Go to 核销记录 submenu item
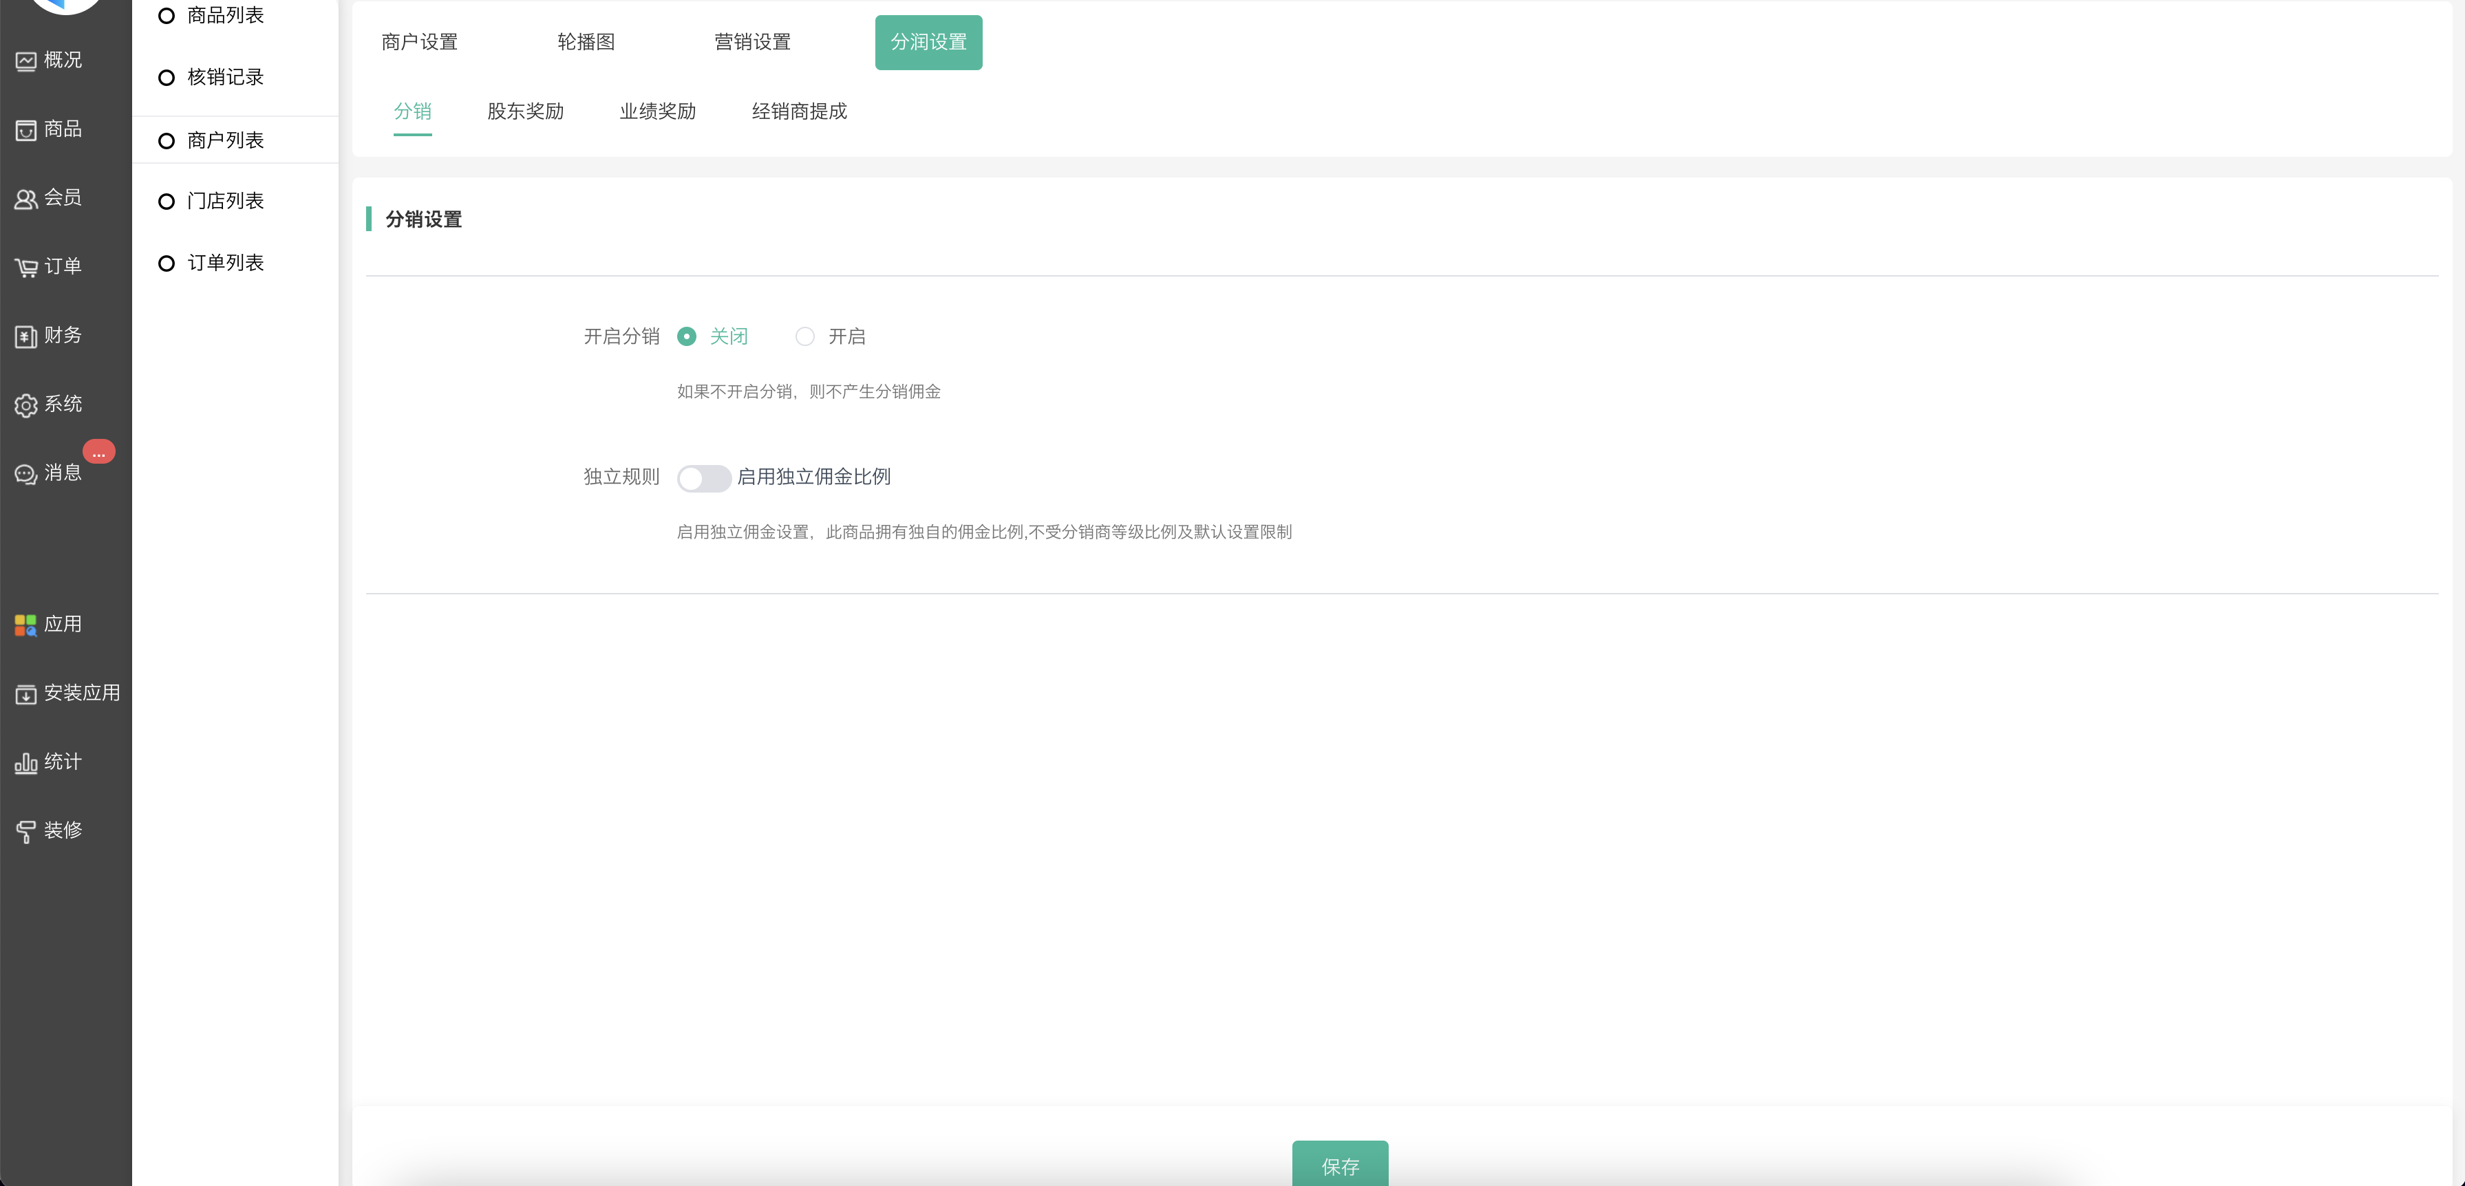The image size is (2465, 1186). [x=225, y=78]
